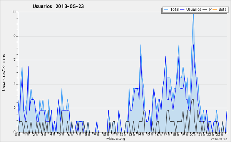Click the Total peak near 14 h
Viewport: 231px width, 142px height.
tap(141, 45)
